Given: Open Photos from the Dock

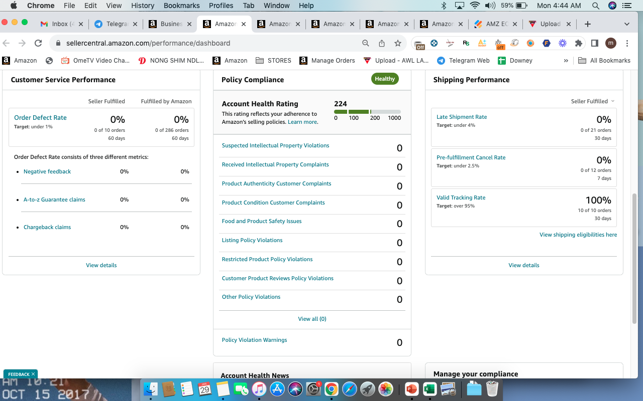Looking at the screenshot, I should [x=386, y=389].
